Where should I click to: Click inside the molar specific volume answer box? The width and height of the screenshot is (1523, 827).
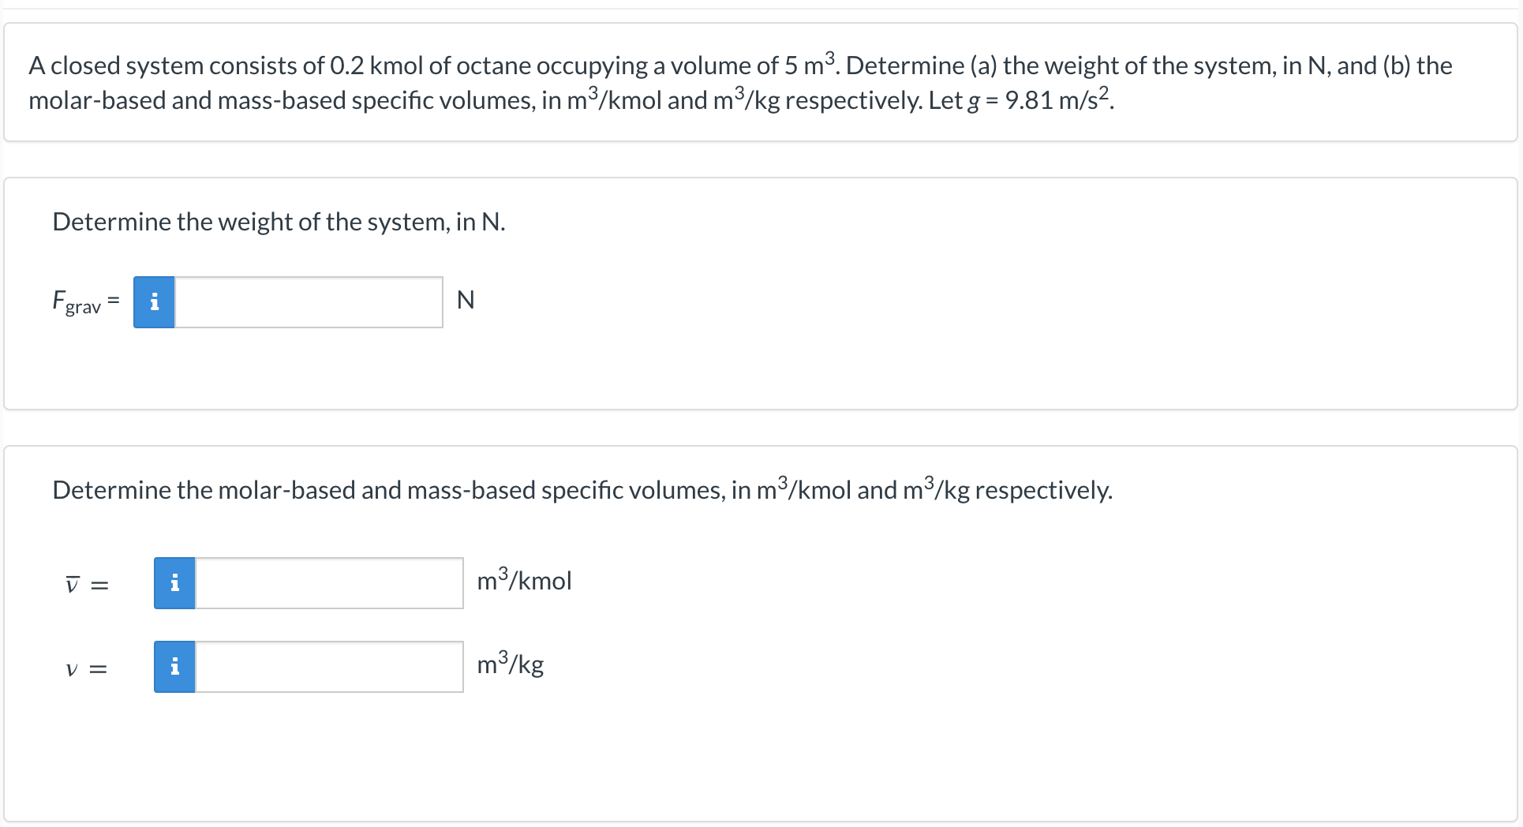(x=329, y=583)
